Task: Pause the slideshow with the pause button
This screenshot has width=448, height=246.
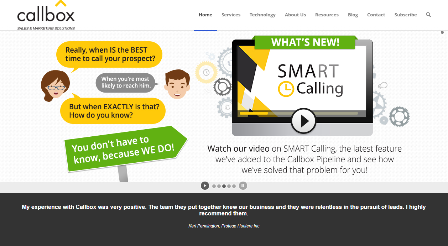Action: click(243, 185)
